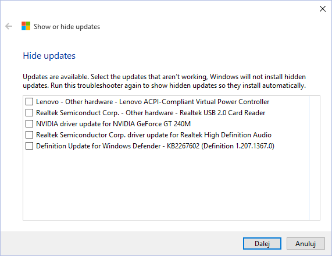332x256 pixels.
Task: Continue with the Dalej button
Action: pos(262,244)
